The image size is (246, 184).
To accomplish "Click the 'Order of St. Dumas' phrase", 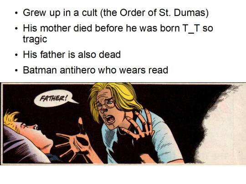I will (x=162, y=13).
